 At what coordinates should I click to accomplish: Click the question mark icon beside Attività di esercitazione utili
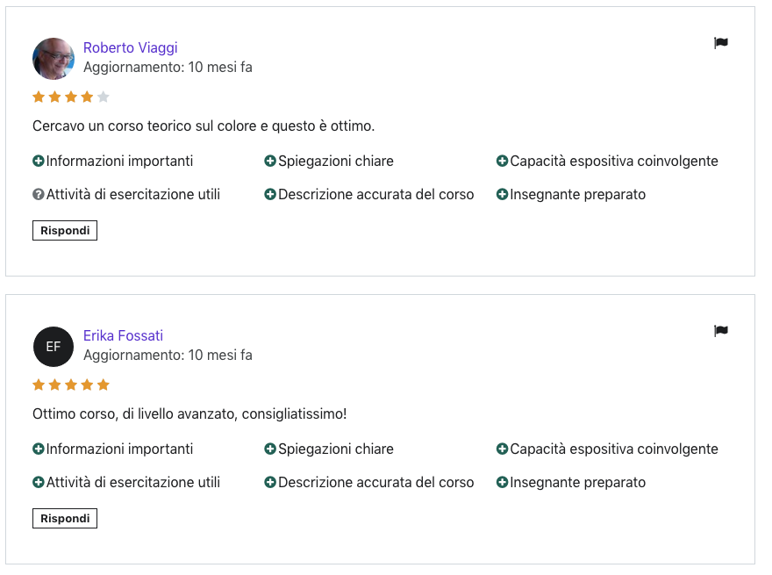click(39, 195)
